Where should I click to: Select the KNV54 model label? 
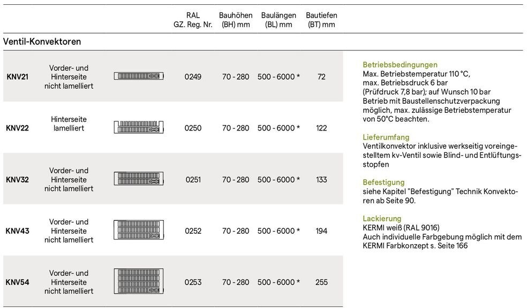click(x=17, y=282)
